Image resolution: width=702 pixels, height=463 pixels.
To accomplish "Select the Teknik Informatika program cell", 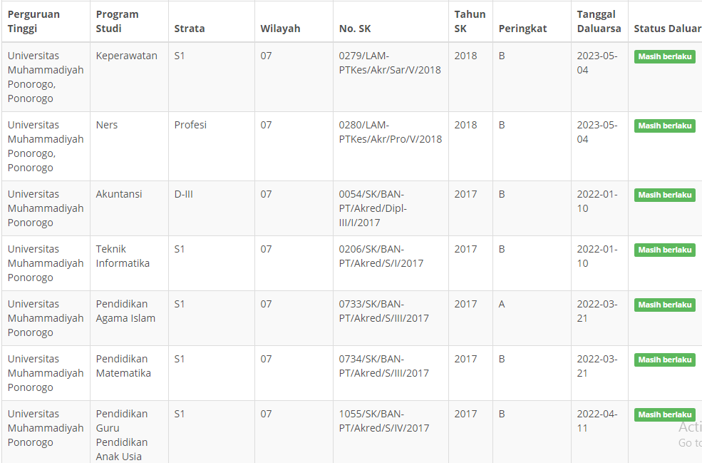I will tap(123, 256).
